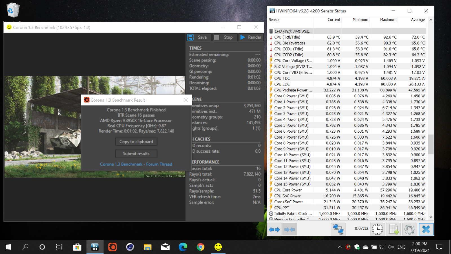
Task: Click the HWiNFO scrollbar up arrow
Action: pyautogui.click(x=431, y=20)
